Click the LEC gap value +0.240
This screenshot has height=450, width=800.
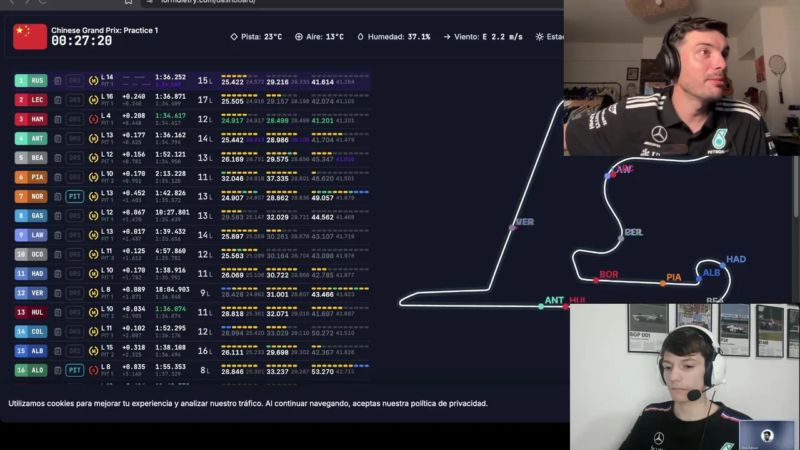click(x=133, y=97)
